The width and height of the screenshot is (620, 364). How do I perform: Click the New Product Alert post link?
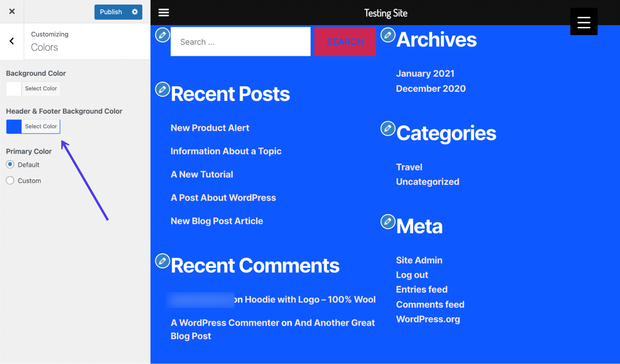tap(209, 128)
